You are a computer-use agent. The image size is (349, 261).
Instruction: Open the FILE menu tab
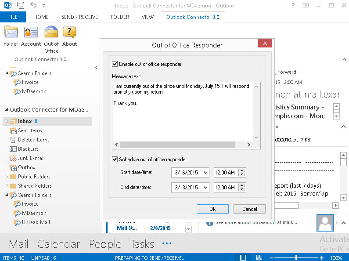point(13,17)
